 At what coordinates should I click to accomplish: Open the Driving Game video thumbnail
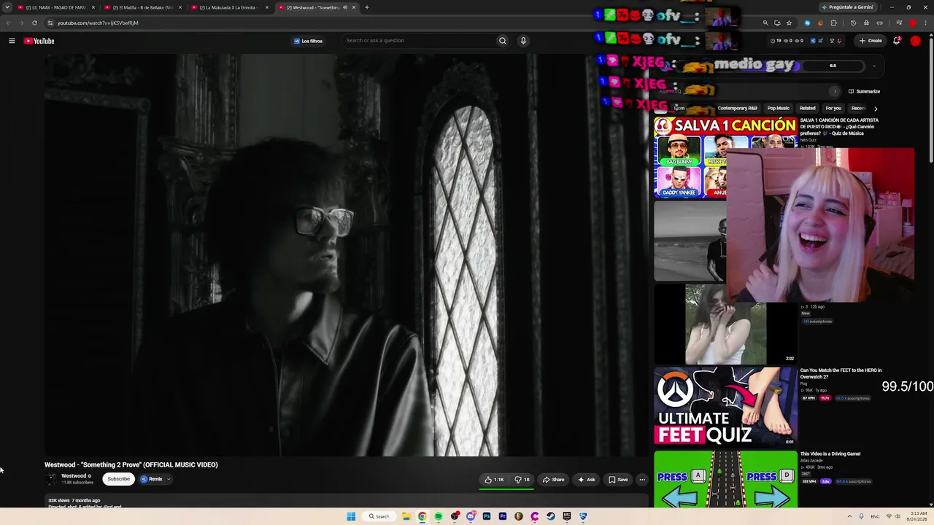(725, 479)
